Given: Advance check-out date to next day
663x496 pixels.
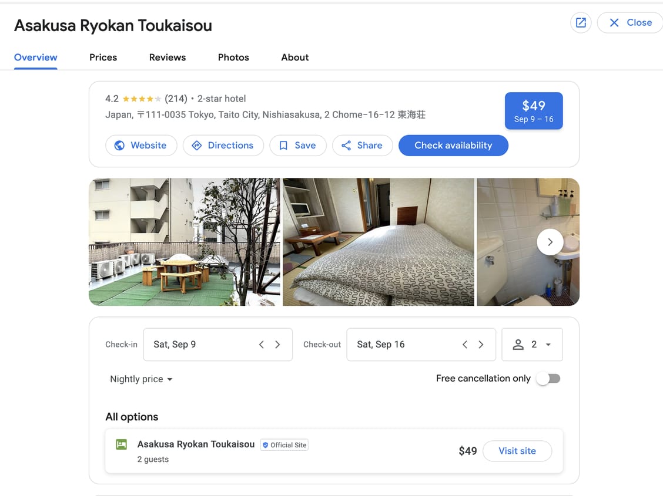Looking at the screenshot, I should (481, 345).
